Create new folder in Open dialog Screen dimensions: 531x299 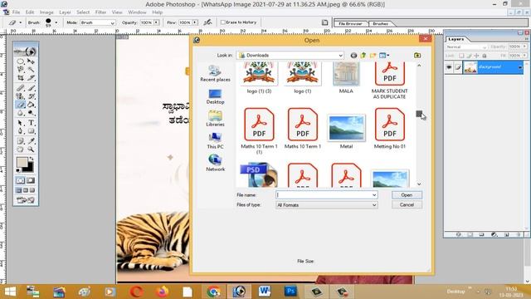(373, 56)
